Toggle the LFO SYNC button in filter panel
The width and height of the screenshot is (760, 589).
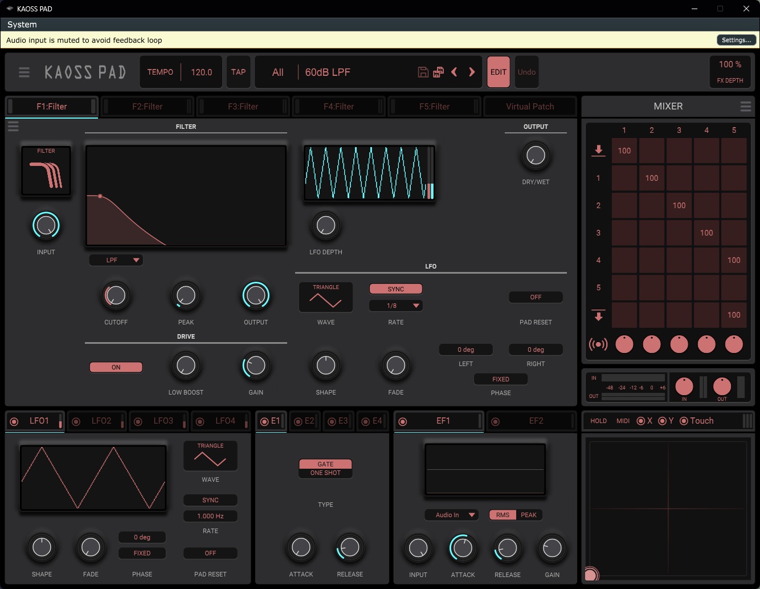396,289
